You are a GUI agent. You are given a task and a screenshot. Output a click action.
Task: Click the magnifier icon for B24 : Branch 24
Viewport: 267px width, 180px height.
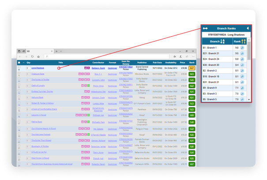pos(242,59)
